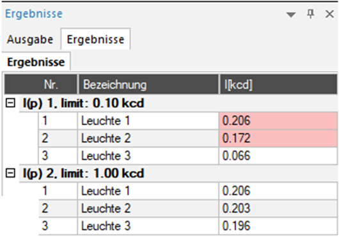
Task: Select Leuchte 2 row under 1.00 kcd limit
Action: (x=188, y=208)
